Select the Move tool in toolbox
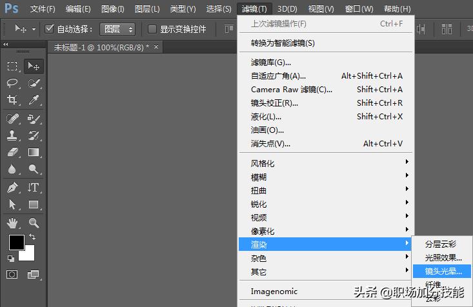Viewport: 473px width, 307px height. click(x=34, y=66)
